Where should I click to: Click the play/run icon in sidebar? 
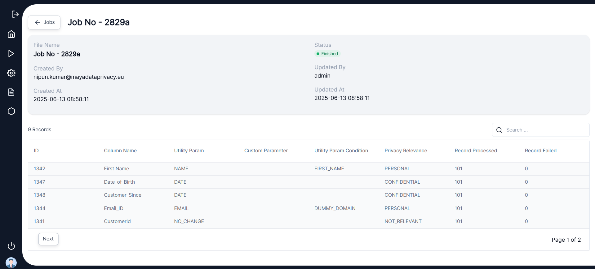tap(11, 54)
